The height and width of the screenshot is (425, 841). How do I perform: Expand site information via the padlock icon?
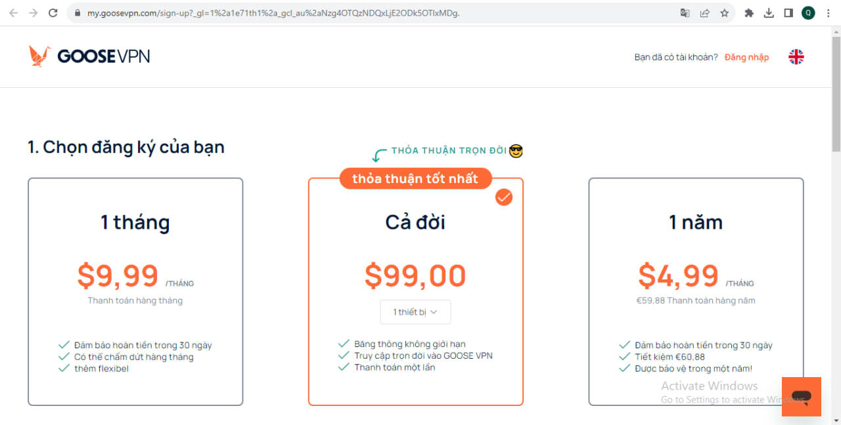(x=78, y=12)
